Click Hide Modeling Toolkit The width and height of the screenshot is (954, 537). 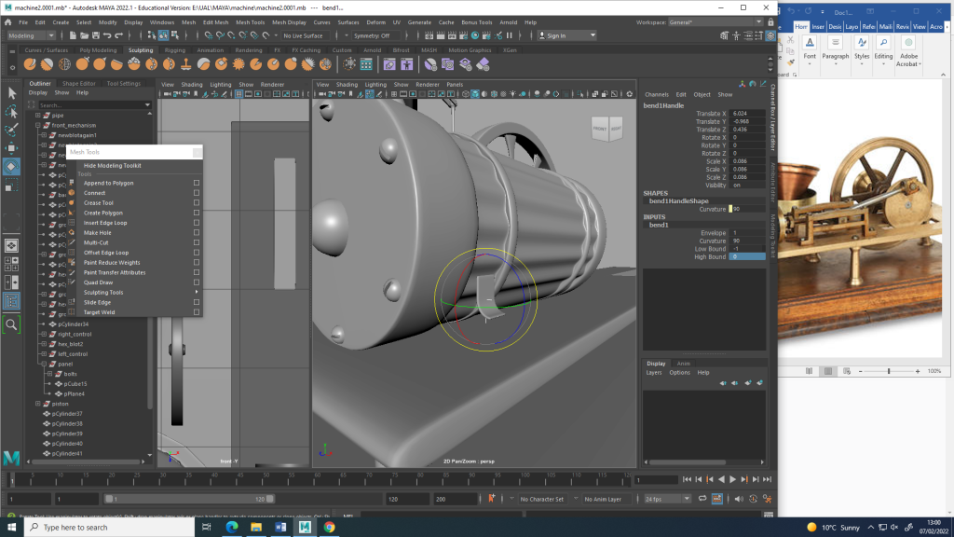(113, 165)
